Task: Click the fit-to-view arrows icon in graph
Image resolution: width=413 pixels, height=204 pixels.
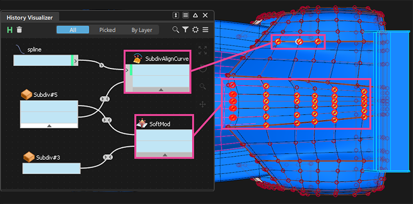Action: click(203, 50)
